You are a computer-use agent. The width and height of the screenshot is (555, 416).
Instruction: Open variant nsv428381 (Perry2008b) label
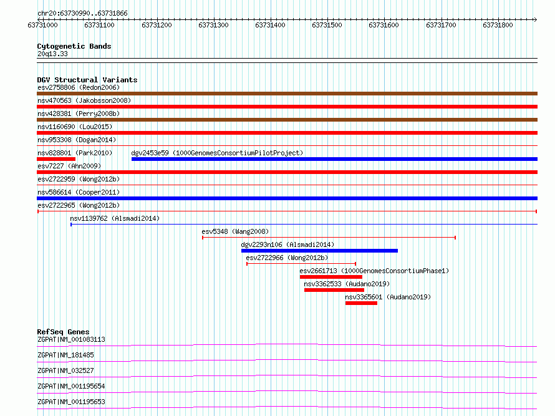click(79, 114)
